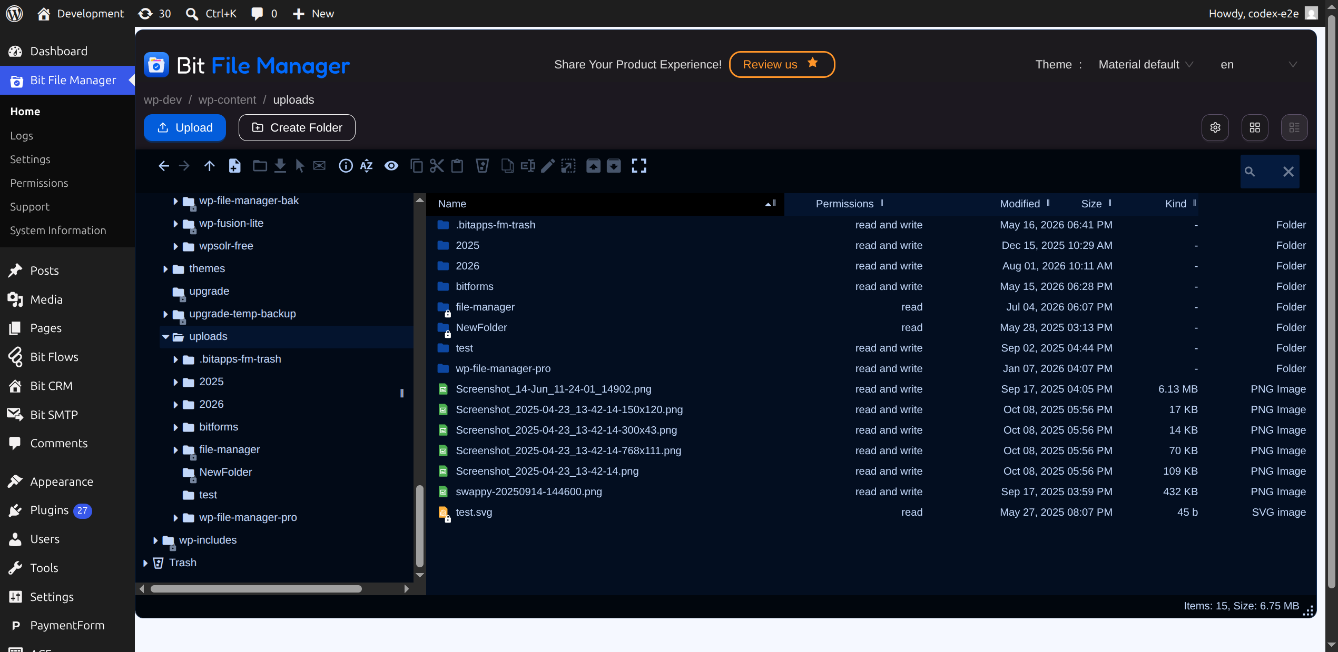This screenshot has height=652, width=1338.
Task: Open the Theme Material default dropdown
Action: (x=1145, y=65)
